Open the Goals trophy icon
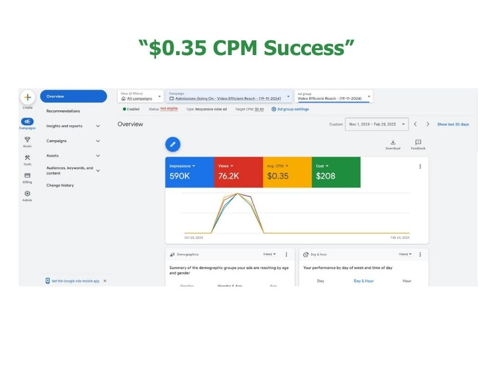 click(x=27, y=139)
